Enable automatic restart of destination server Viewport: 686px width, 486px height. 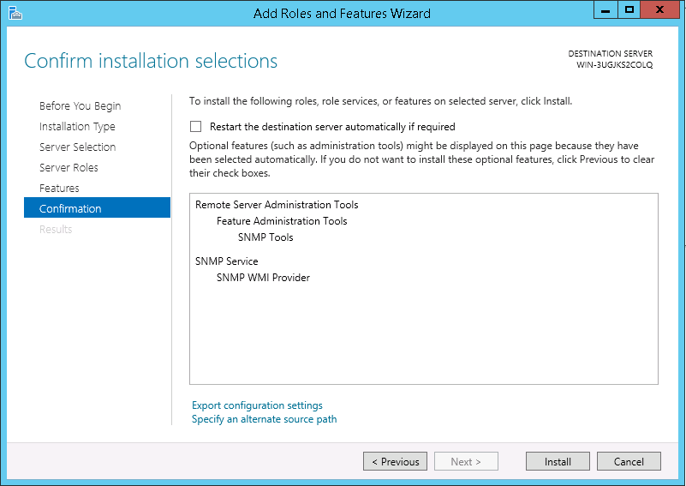[x=196, y=126]
